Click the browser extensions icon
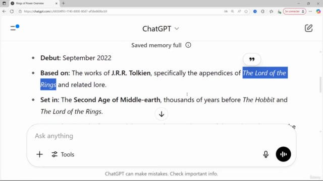Screen dimensions: 323x181 pos(262,11)
